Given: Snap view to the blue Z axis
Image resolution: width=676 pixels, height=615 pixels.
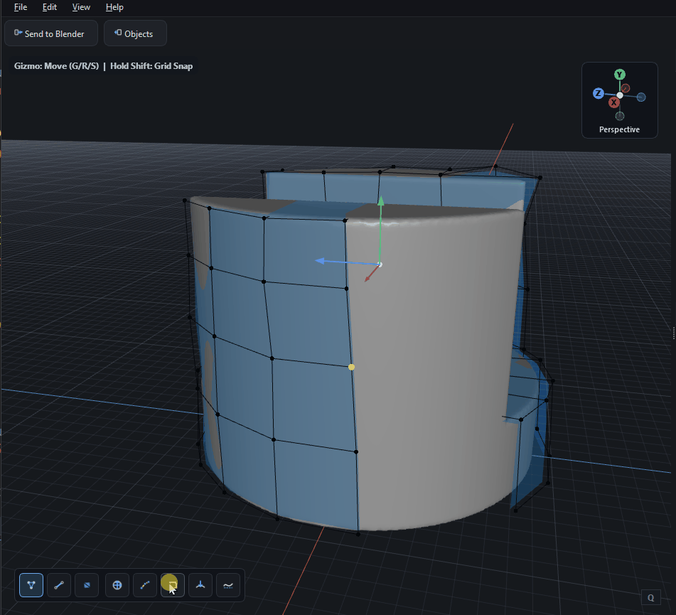Looking at the screenshot, I should point(598,93).
